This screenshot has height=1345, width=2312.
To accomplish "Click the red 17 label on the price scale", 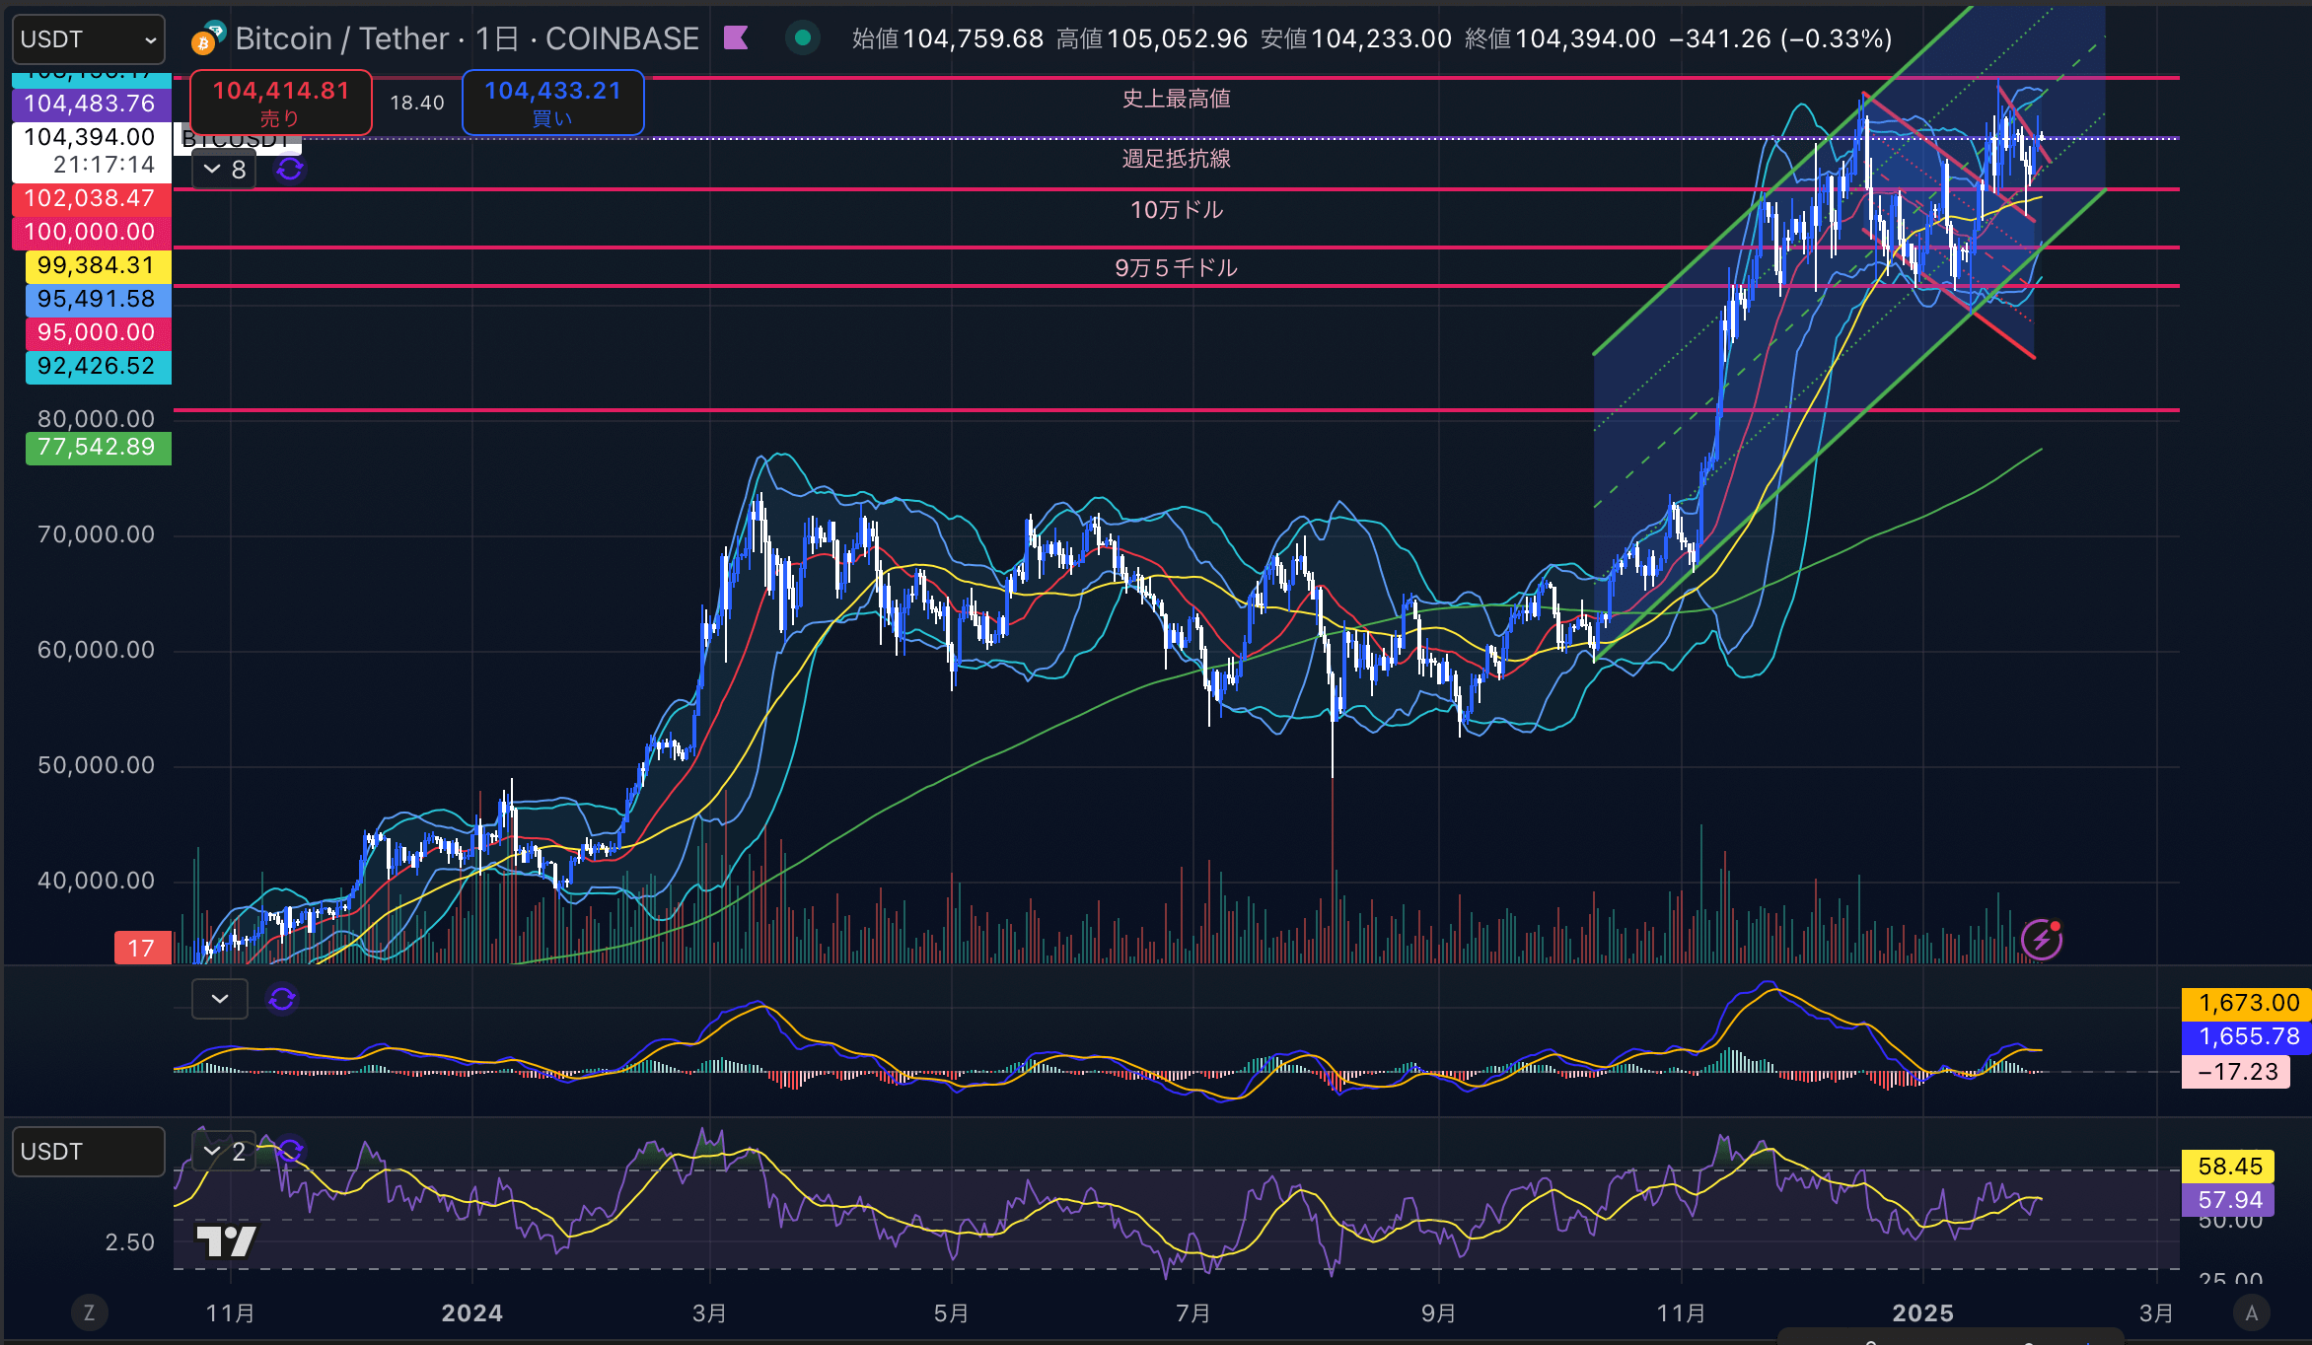I will pyautogui.click(x=142, y=949).
